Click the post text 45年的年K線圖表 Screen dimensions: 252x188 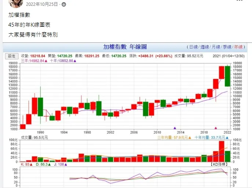pos(29,25)
